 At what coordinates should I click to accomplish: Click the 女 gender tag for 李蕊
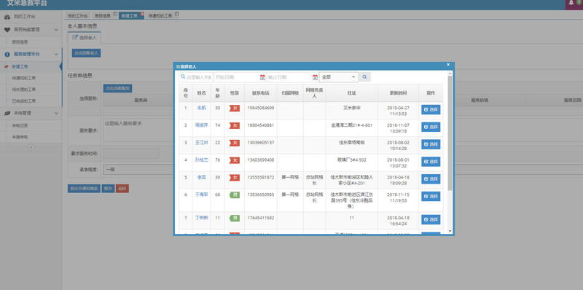[x=235, y=178]
